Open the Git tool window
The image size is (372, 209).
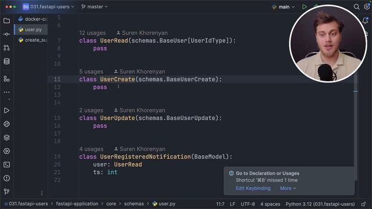[6, 191]
